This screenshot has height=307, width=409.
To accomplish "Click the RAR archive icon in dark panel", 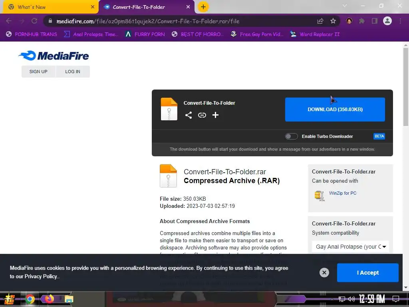I will (169, 109).
